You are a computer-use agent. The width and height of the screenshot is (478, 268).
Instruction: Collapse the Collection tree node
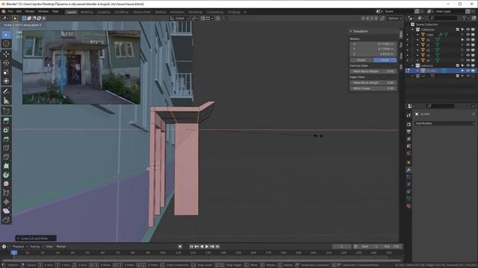pos(413,30)
